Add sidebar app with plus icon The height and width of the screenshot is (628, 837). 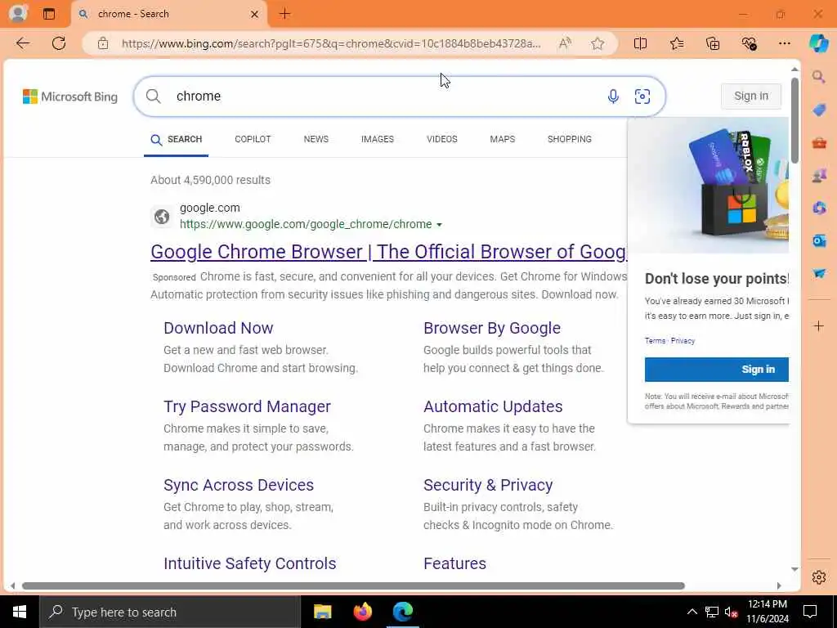818,325
